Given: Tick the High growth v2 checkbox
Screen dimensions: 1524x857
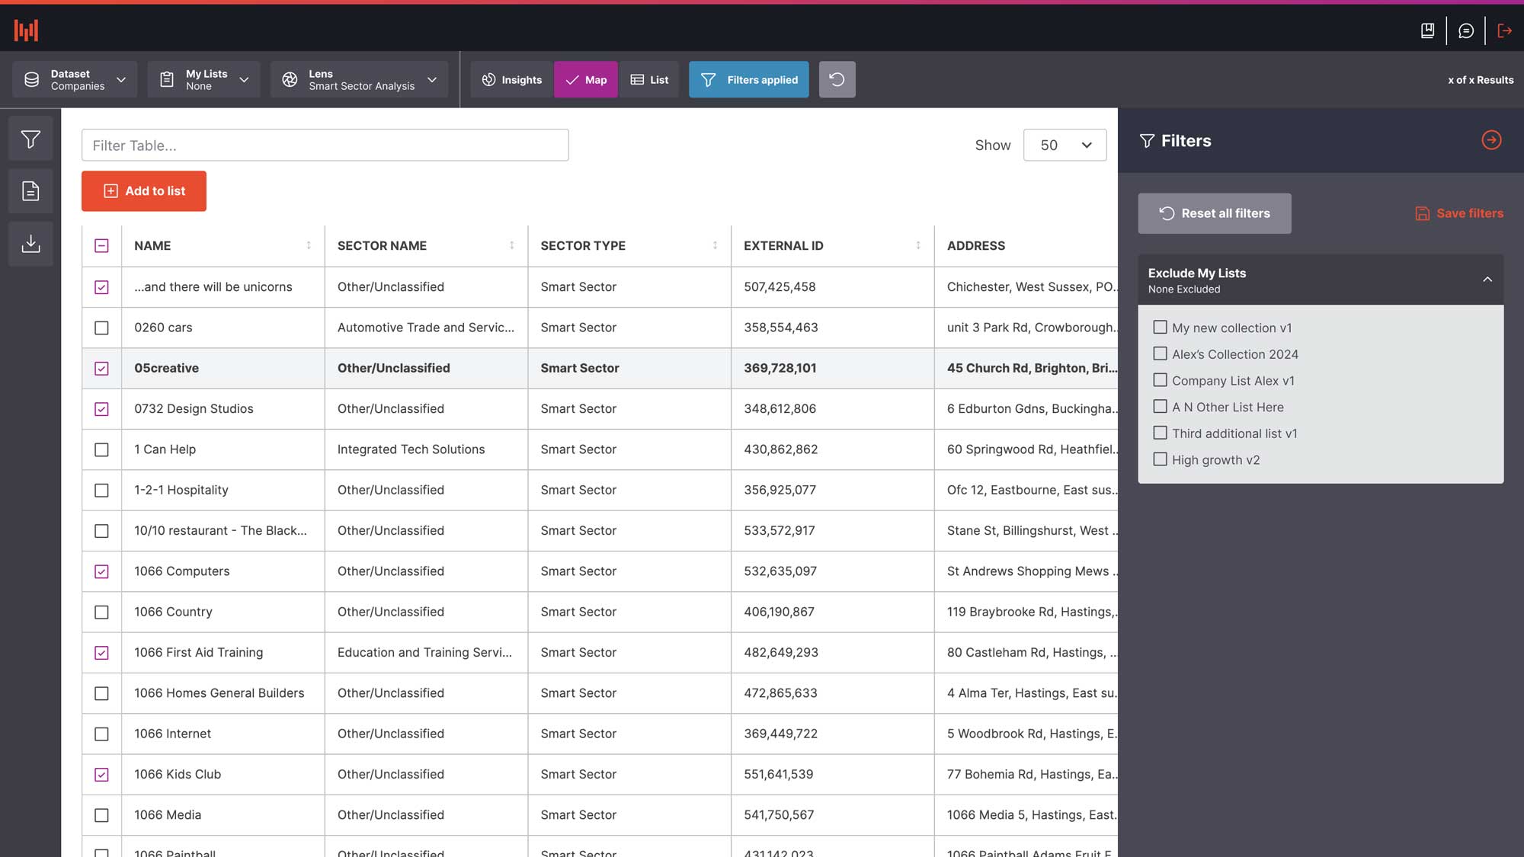Looking at the screenshot, I should click(x=1160, y=459).
